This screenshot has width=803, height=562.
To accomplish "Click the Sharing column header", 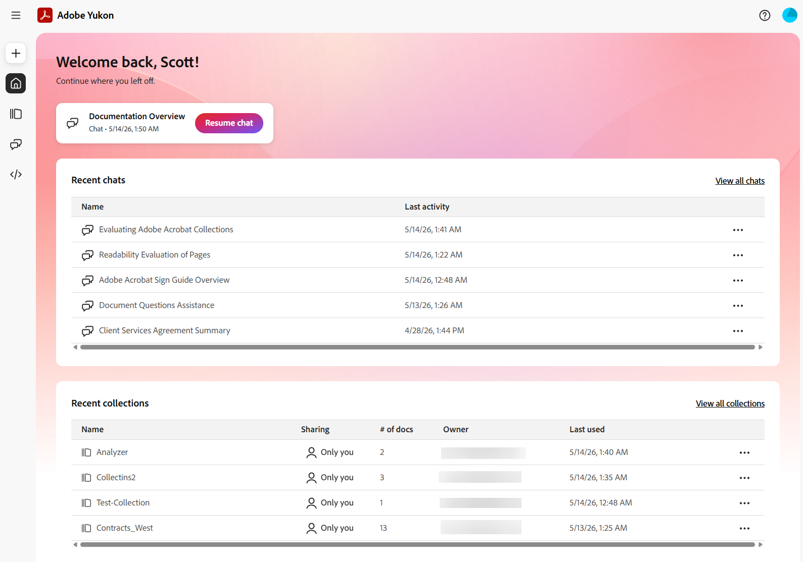I will pyautogui.click(x=315, y=429).
